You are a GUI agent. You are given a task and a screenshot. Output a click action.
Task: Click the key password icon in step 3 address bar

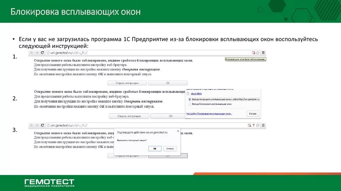coord(253,125)
